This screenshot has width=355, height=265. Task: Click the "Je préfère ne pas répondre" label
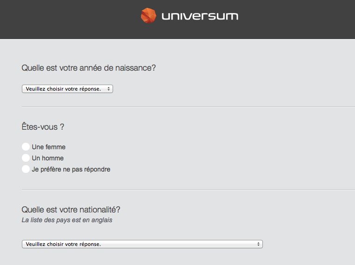[71, 169]
